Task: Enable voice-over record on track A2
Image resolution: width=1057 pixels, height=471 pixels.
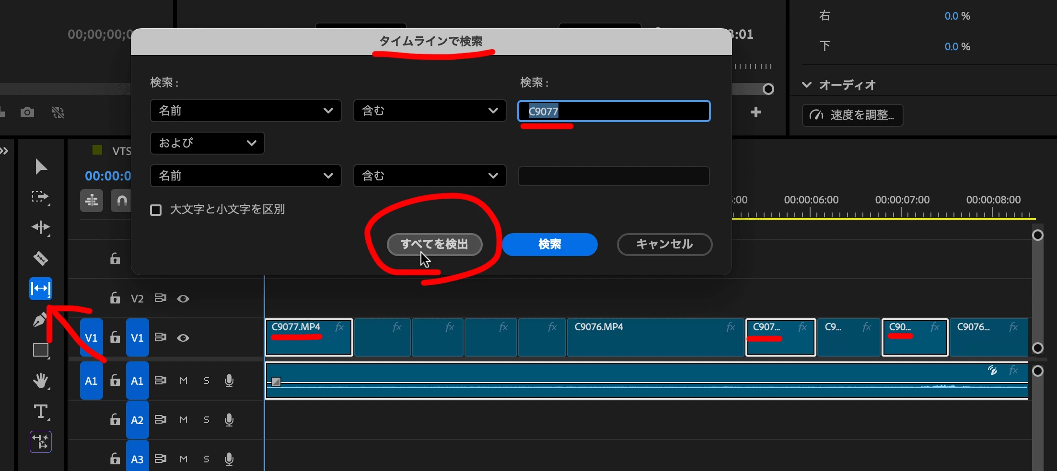Action: point(229,420)
